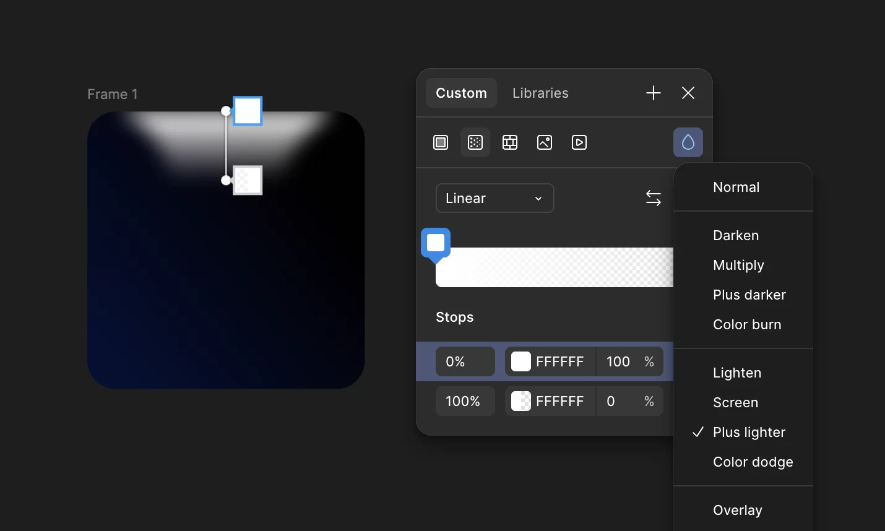Open the Linear gradient type dropdown
Viewport: 885px width, 531px height.
(x=494, y=198)
